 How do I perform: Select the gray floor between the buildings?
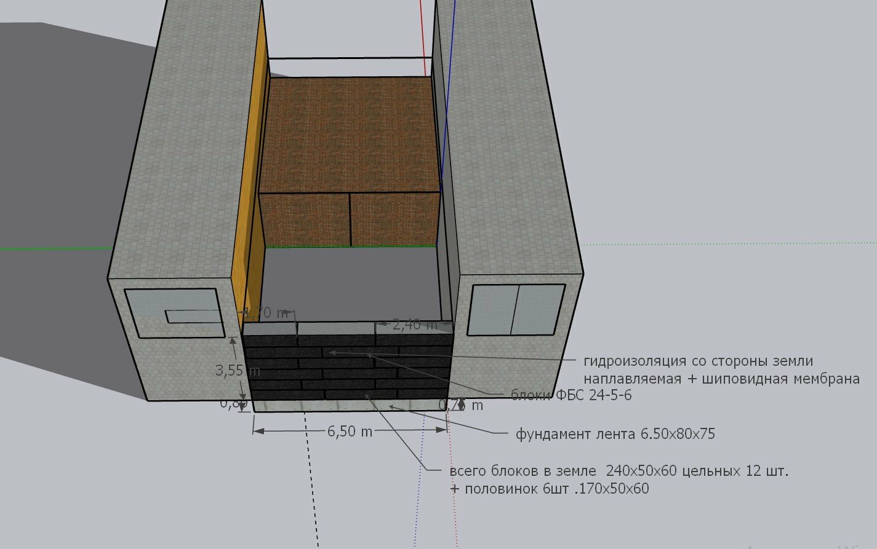point(351,283)
